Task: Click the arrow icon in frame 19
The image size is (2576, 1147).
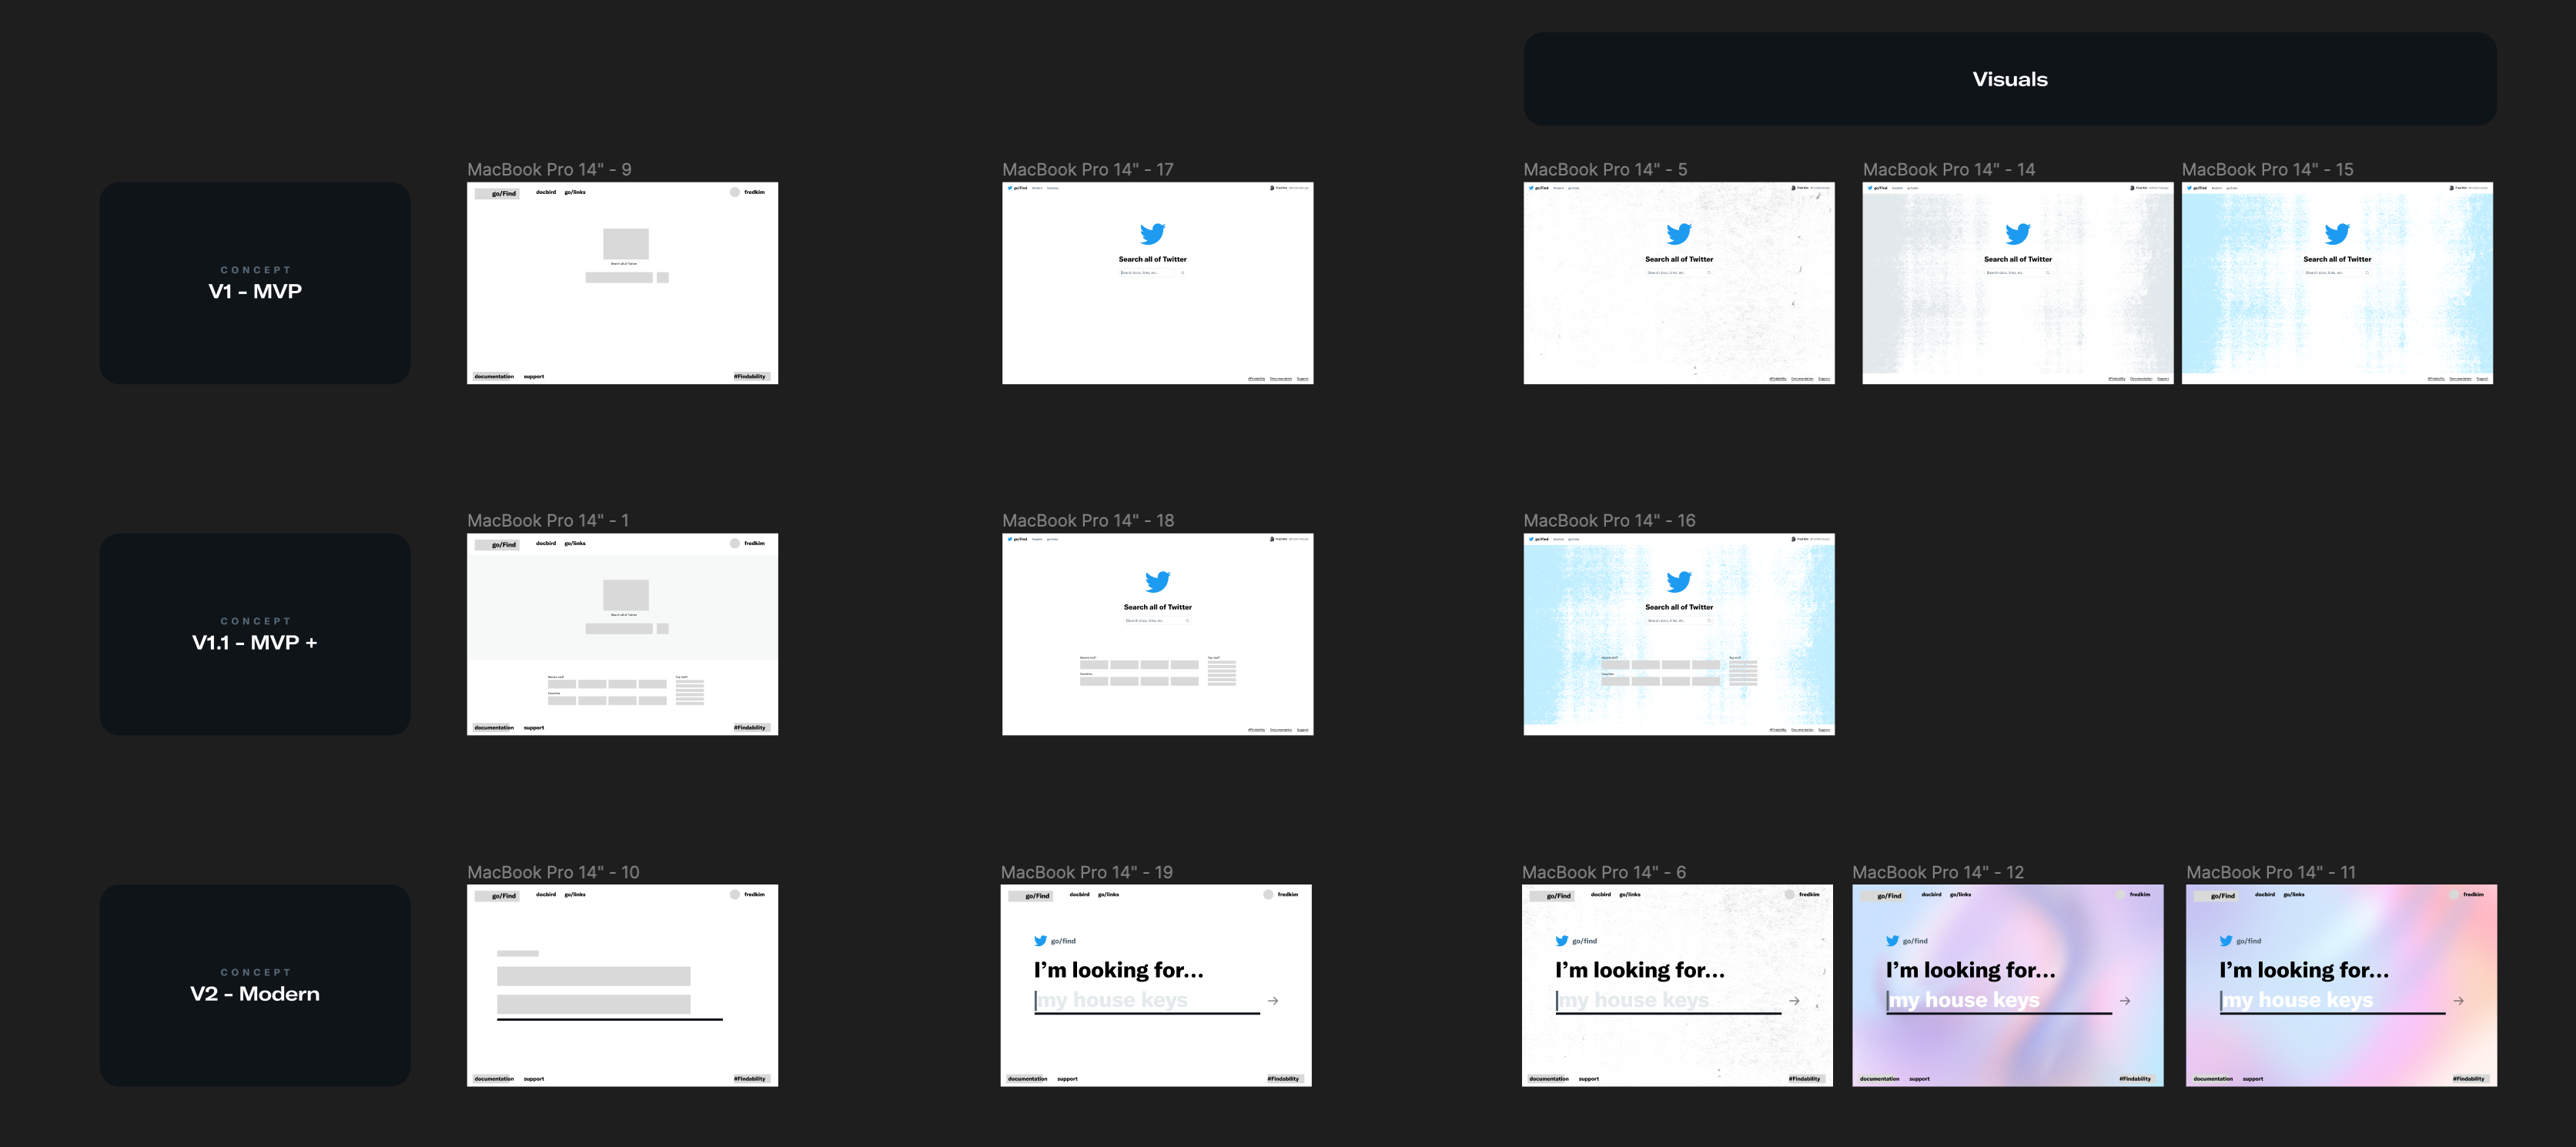Action: (x=1273, y=1001)
